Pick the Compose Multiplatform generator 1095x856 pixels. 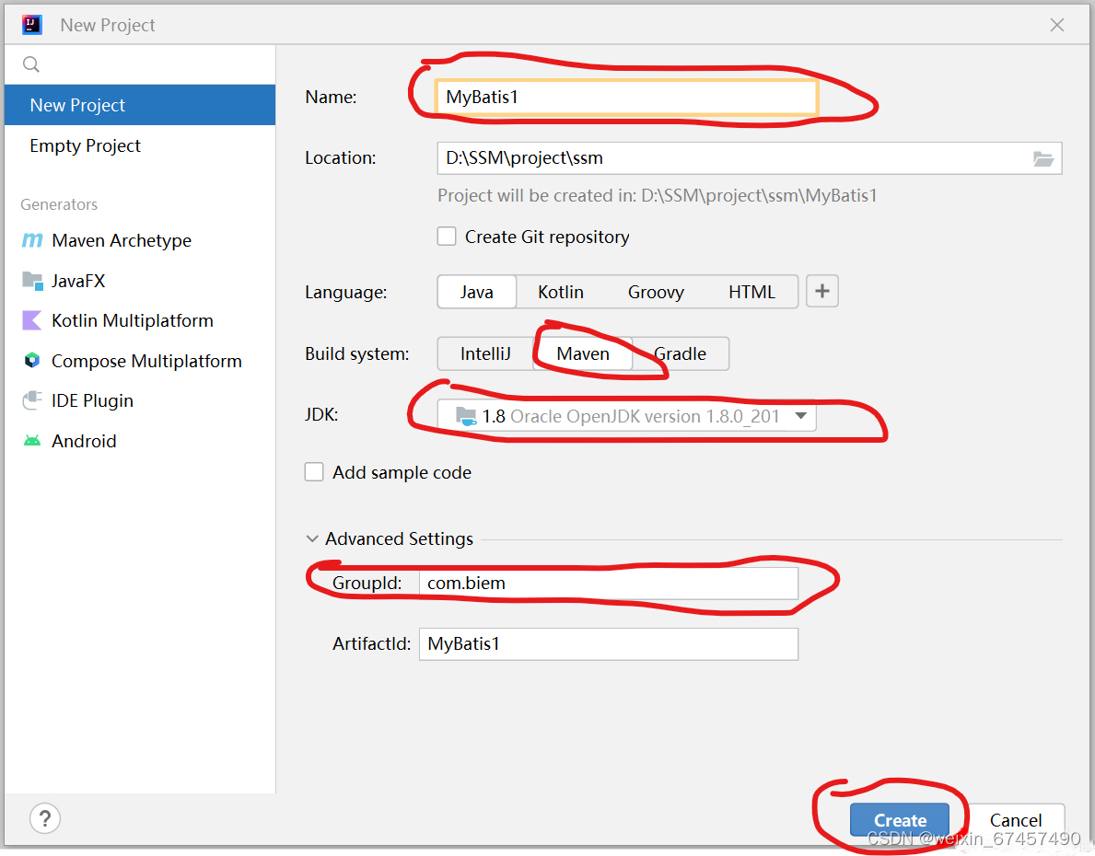point(140,360)
